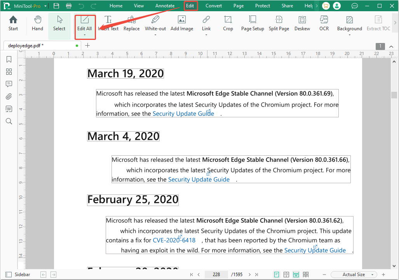Click the Split Page tool

[x=279, y=23]
